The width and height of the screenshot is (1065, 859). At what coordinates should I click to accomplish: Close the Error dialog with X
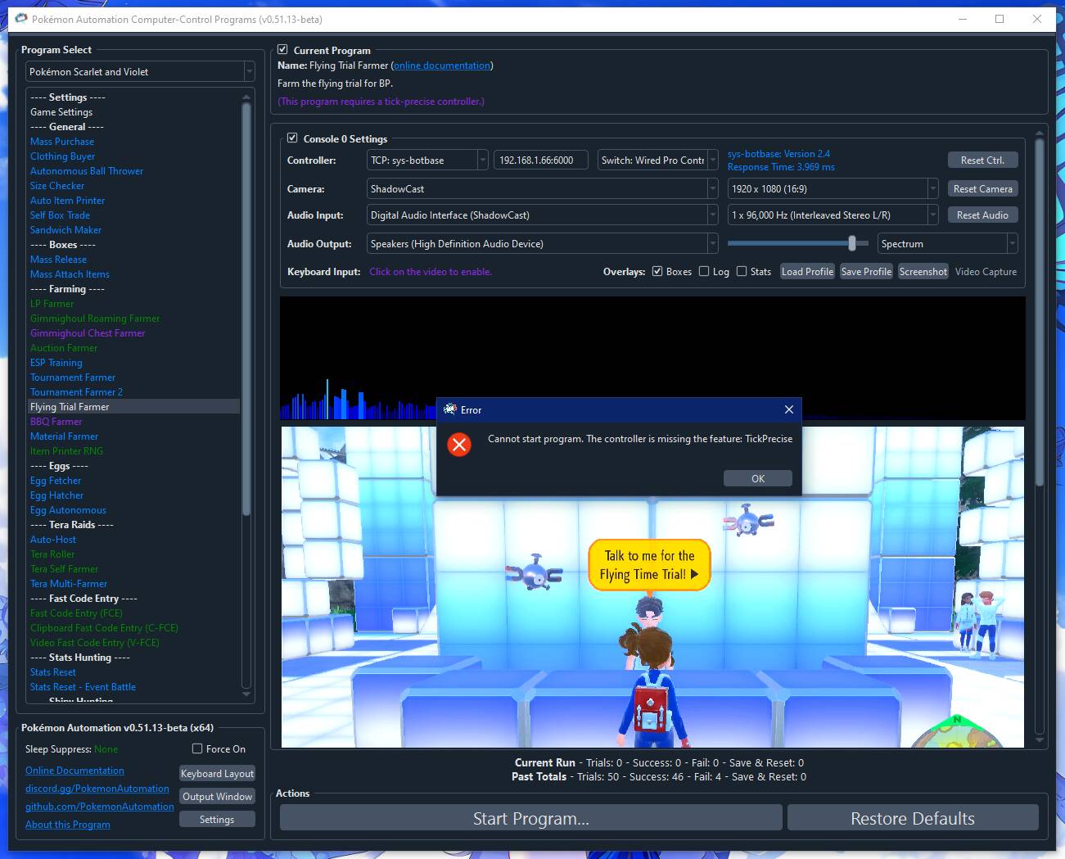tap(788, 409)
